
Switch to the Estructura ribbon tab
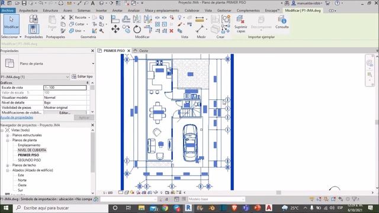click(50, 11)
